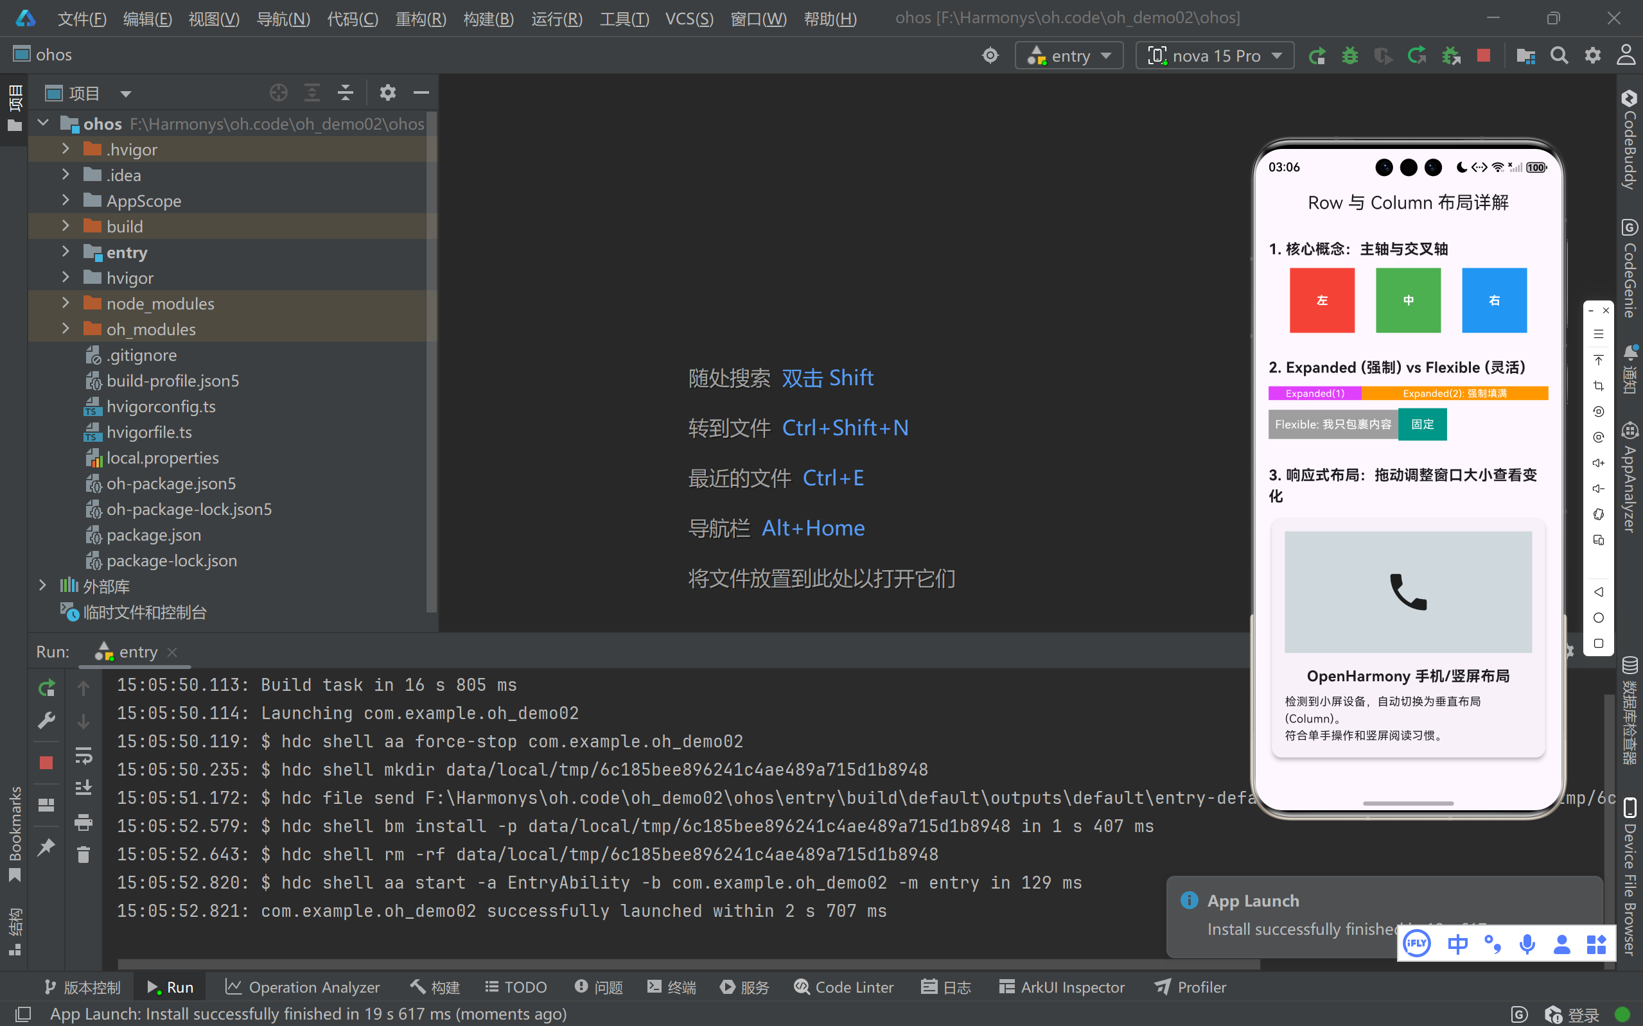The width and height of the screenshot is (1643, 1026).
Task: Click the Select Opened File crosshair icon
Action: click(x=278, y=92)
